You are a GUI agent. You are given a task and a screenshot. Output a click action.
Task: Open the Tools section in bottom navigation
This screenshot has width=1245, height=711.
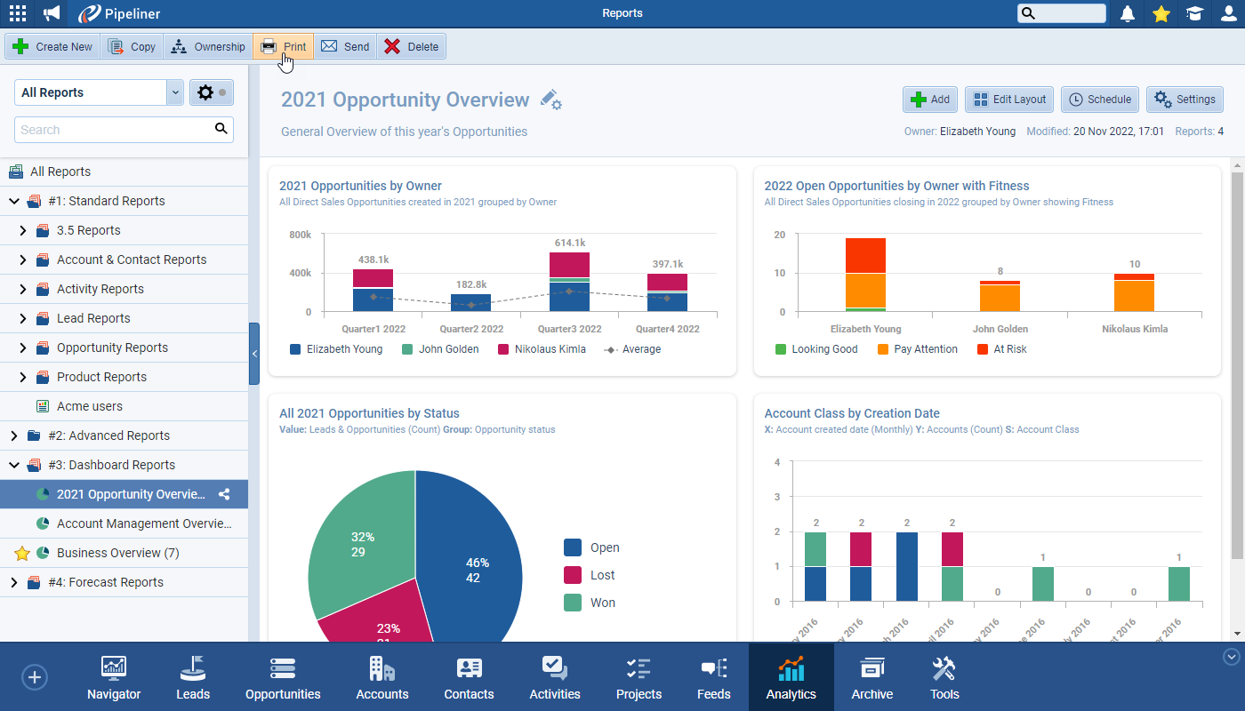coord(944,676)
